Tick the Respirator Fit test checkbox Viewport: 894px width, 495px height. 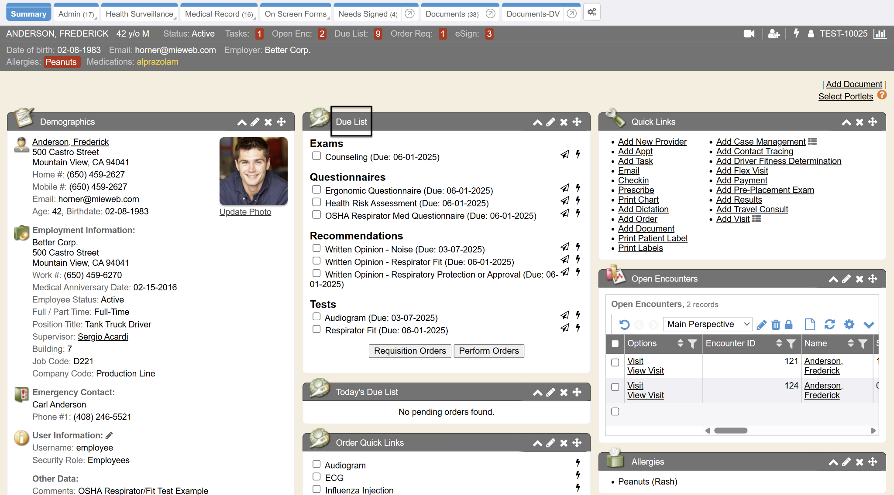coord(316,329)
